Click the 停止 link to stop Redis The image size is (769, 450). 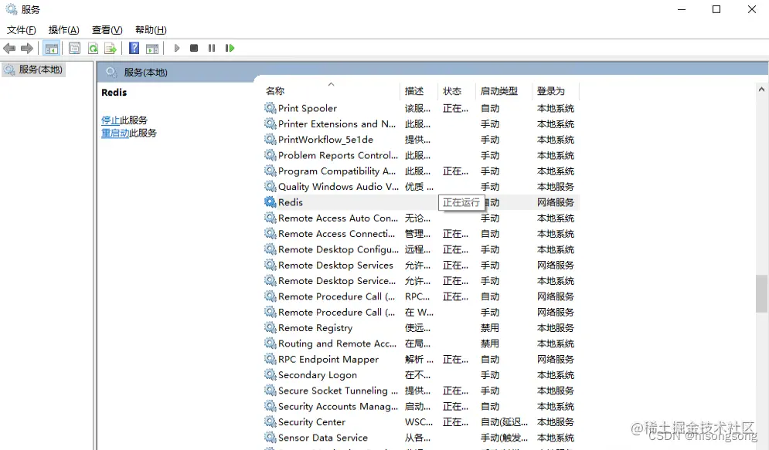point(111,120)
